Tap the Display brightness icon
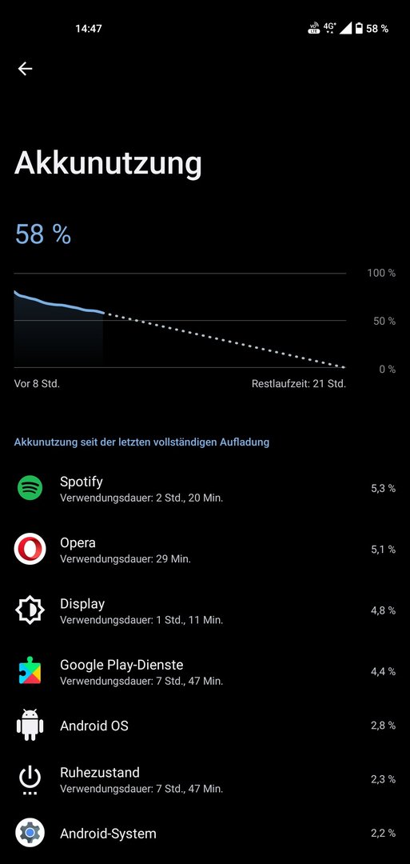 [x=30, y=610]
